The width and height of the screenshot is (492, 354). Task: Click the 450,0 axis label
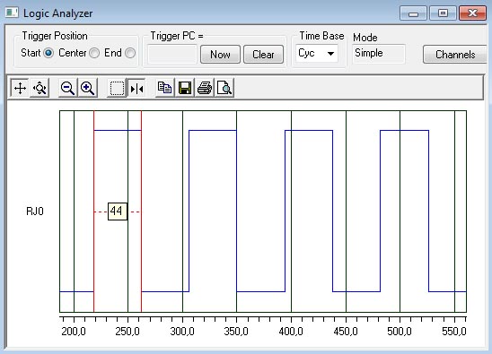346,332
